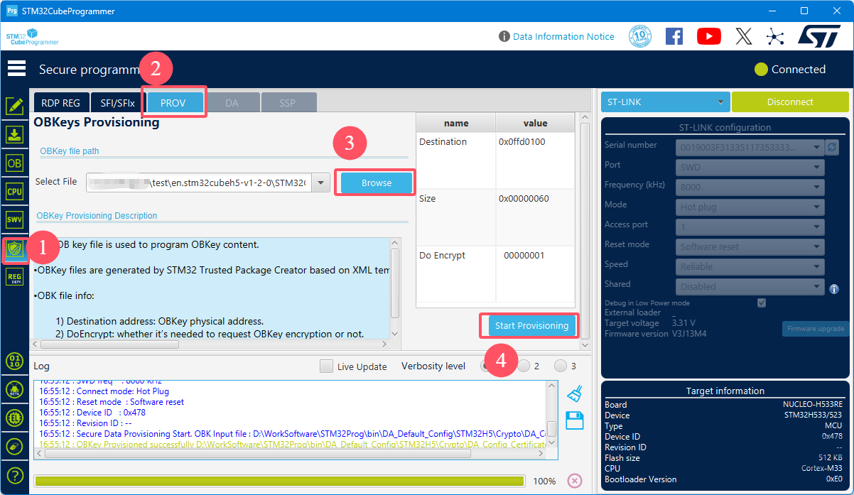The height and width of the screenshot is (495, 854).
Task: Click the OBKey description text area
Action: click(x=212, y=288)
